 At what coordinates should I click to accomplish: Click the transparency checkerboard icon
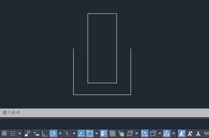tap(112, 133)
